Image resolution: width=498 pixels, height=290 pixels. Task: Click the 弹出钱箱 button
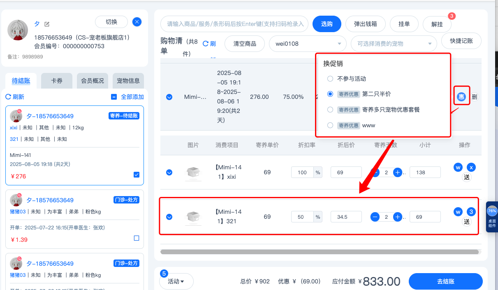[x=365, y=24]
